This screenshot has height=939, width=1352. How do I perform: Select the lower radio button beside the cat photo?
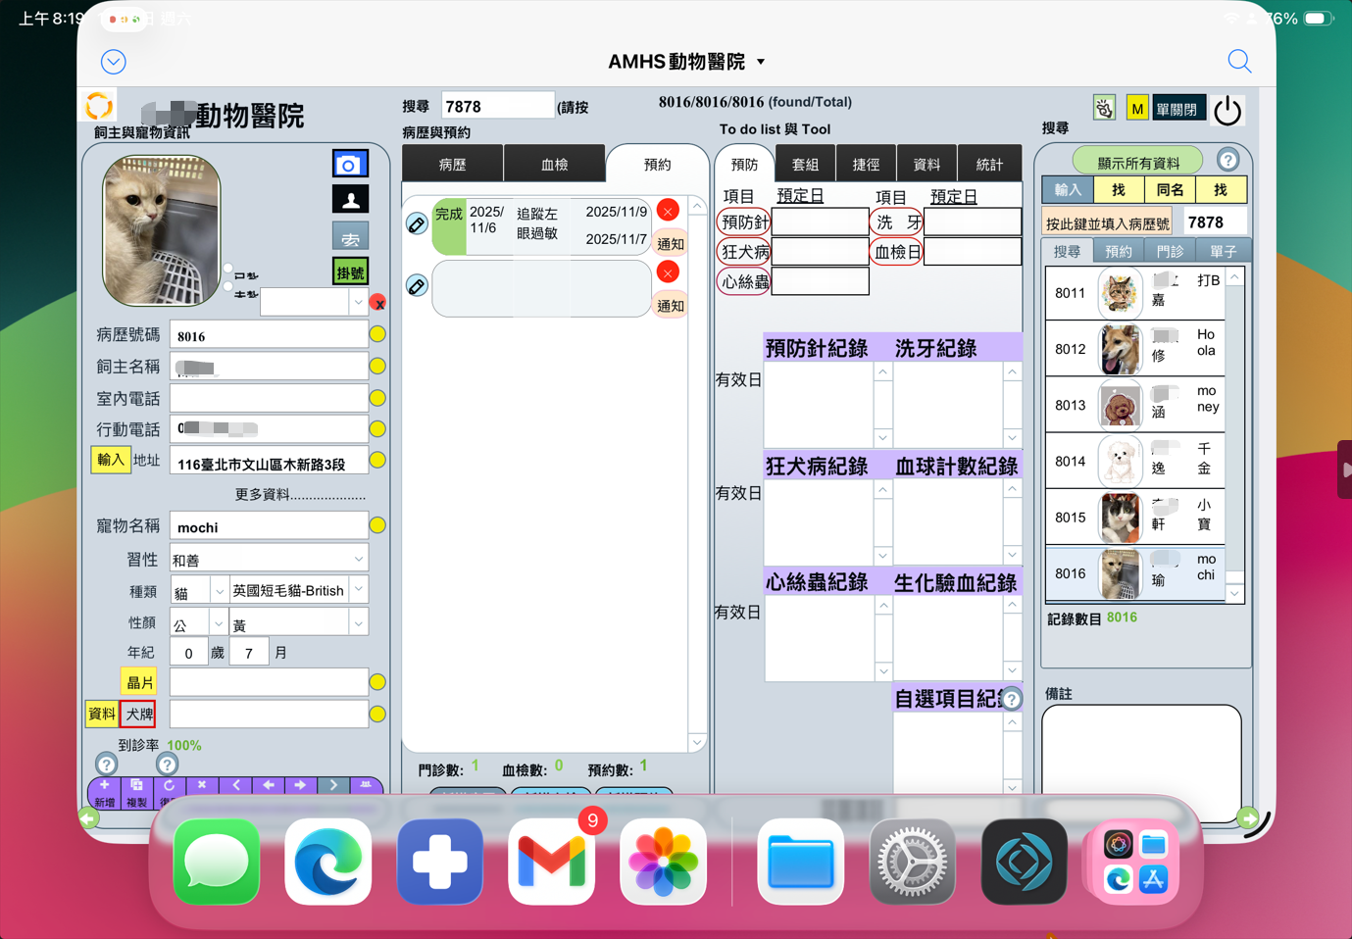[x=228, y=287]
